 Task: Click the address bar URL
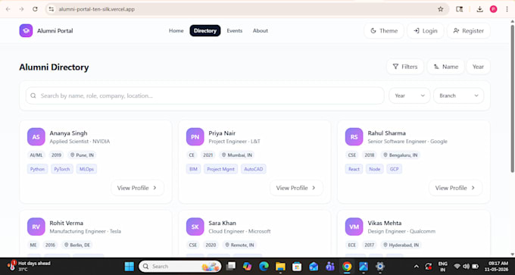tap(97, 9)
